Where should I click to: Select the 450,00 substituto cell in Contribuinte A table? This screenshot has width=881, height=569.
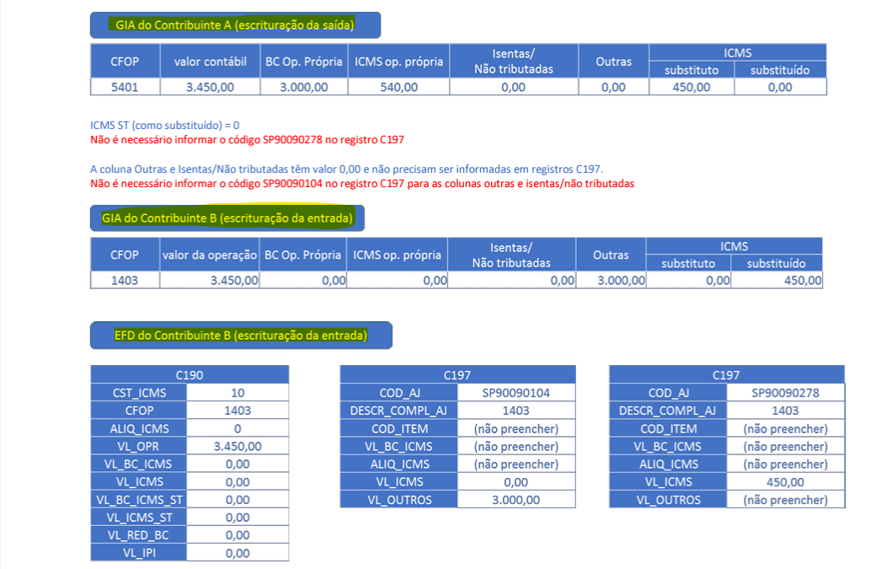click(x=691, y=87)
